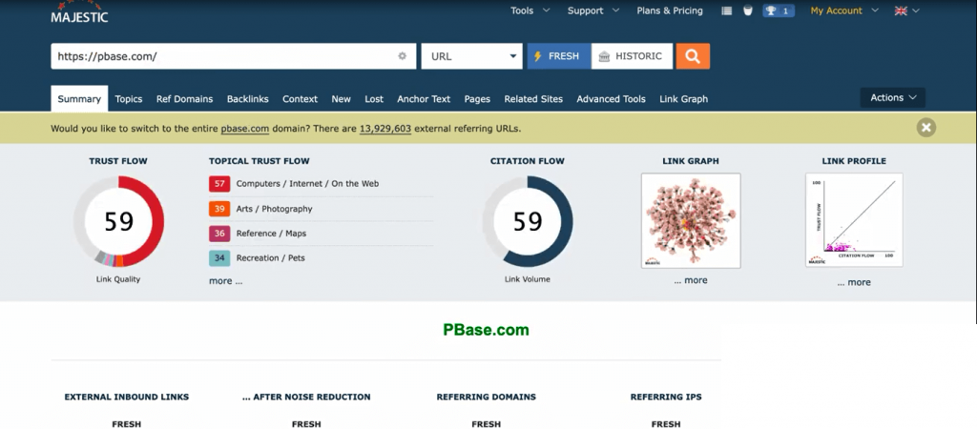Open search settings gear in URL field
Screen dimensions: 977x429
coord(403,56)
